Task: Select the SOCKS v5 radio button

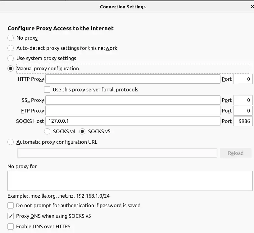Action: (83, 131)
